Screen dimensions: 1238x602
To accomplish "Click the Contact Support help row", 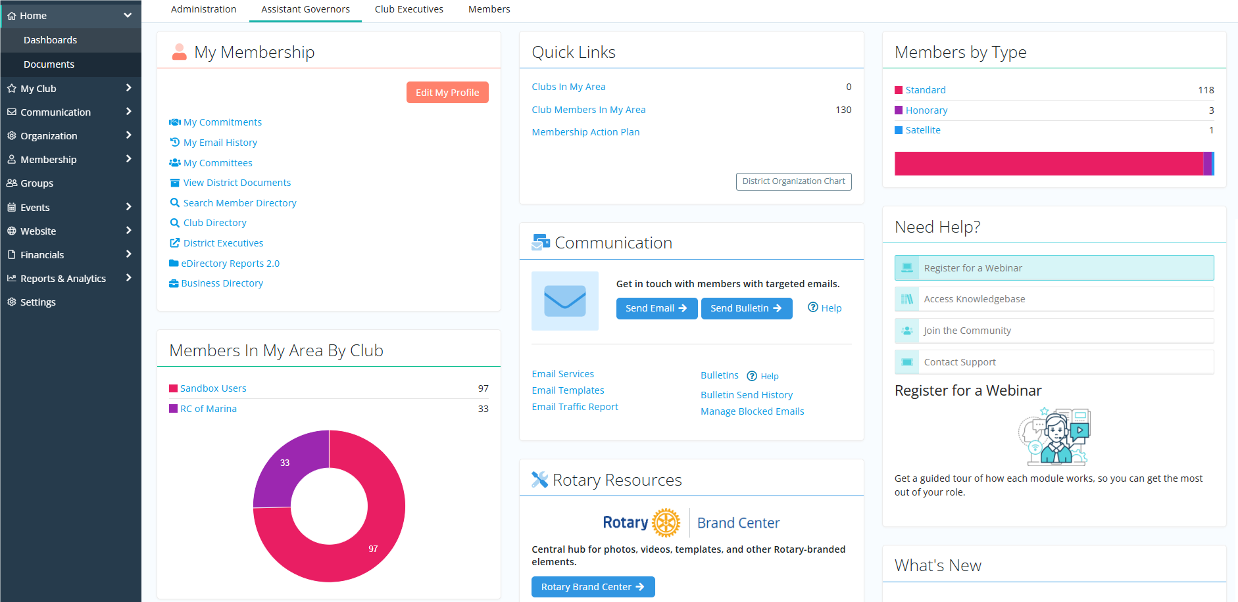I will (1054, 362).
